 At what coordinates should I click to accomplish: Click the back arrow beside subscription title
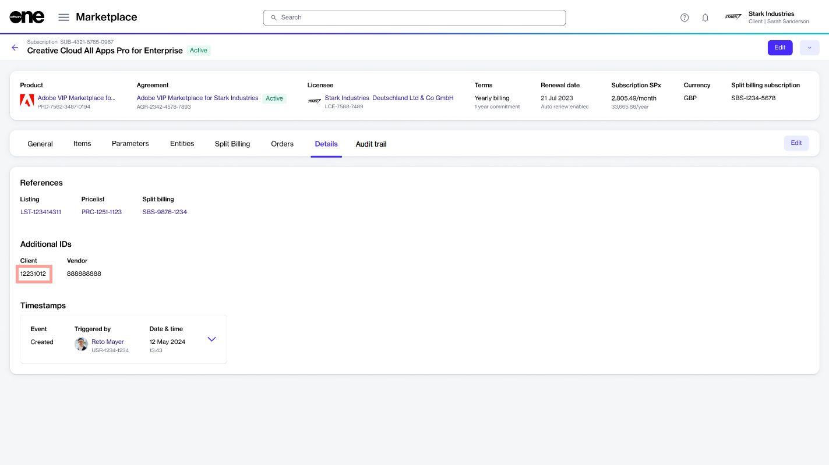[15, 48]
